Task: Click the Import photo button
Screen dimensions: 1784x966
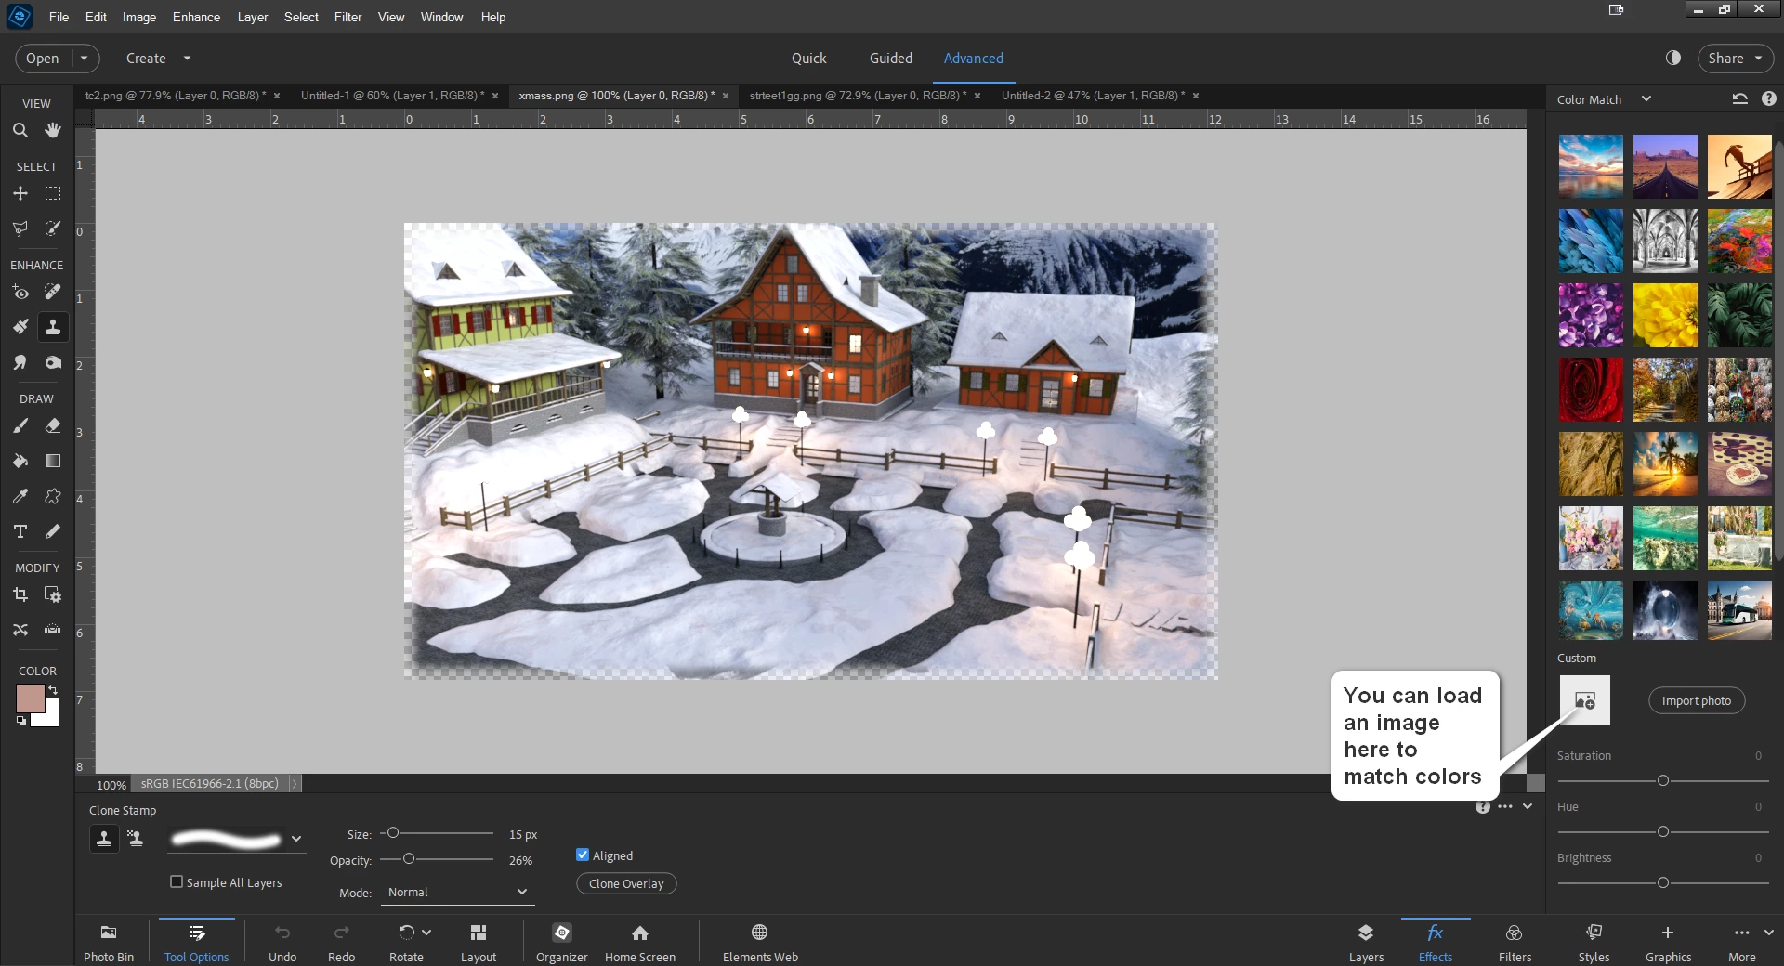Action: pos(1696,700)
